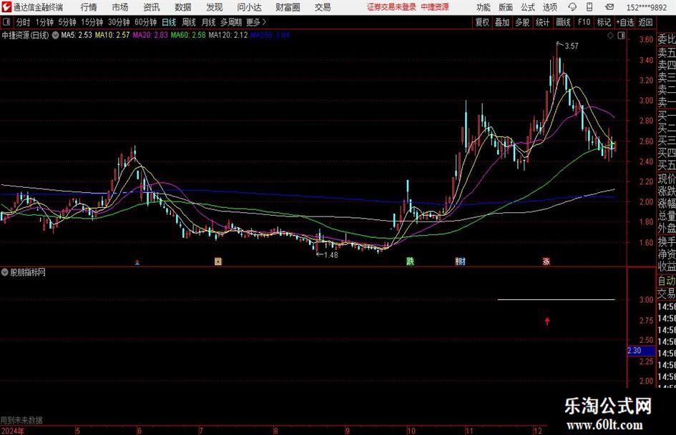The width and height of the screenshot is (676, 435).
Task: Open the mobile phone icon in title bar
Action: click(589, 7)
